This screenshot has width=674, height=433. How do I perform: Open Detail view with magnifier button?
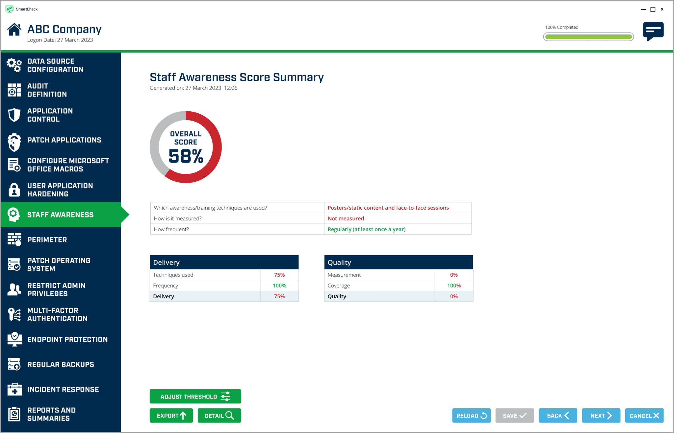click(219, 415)
